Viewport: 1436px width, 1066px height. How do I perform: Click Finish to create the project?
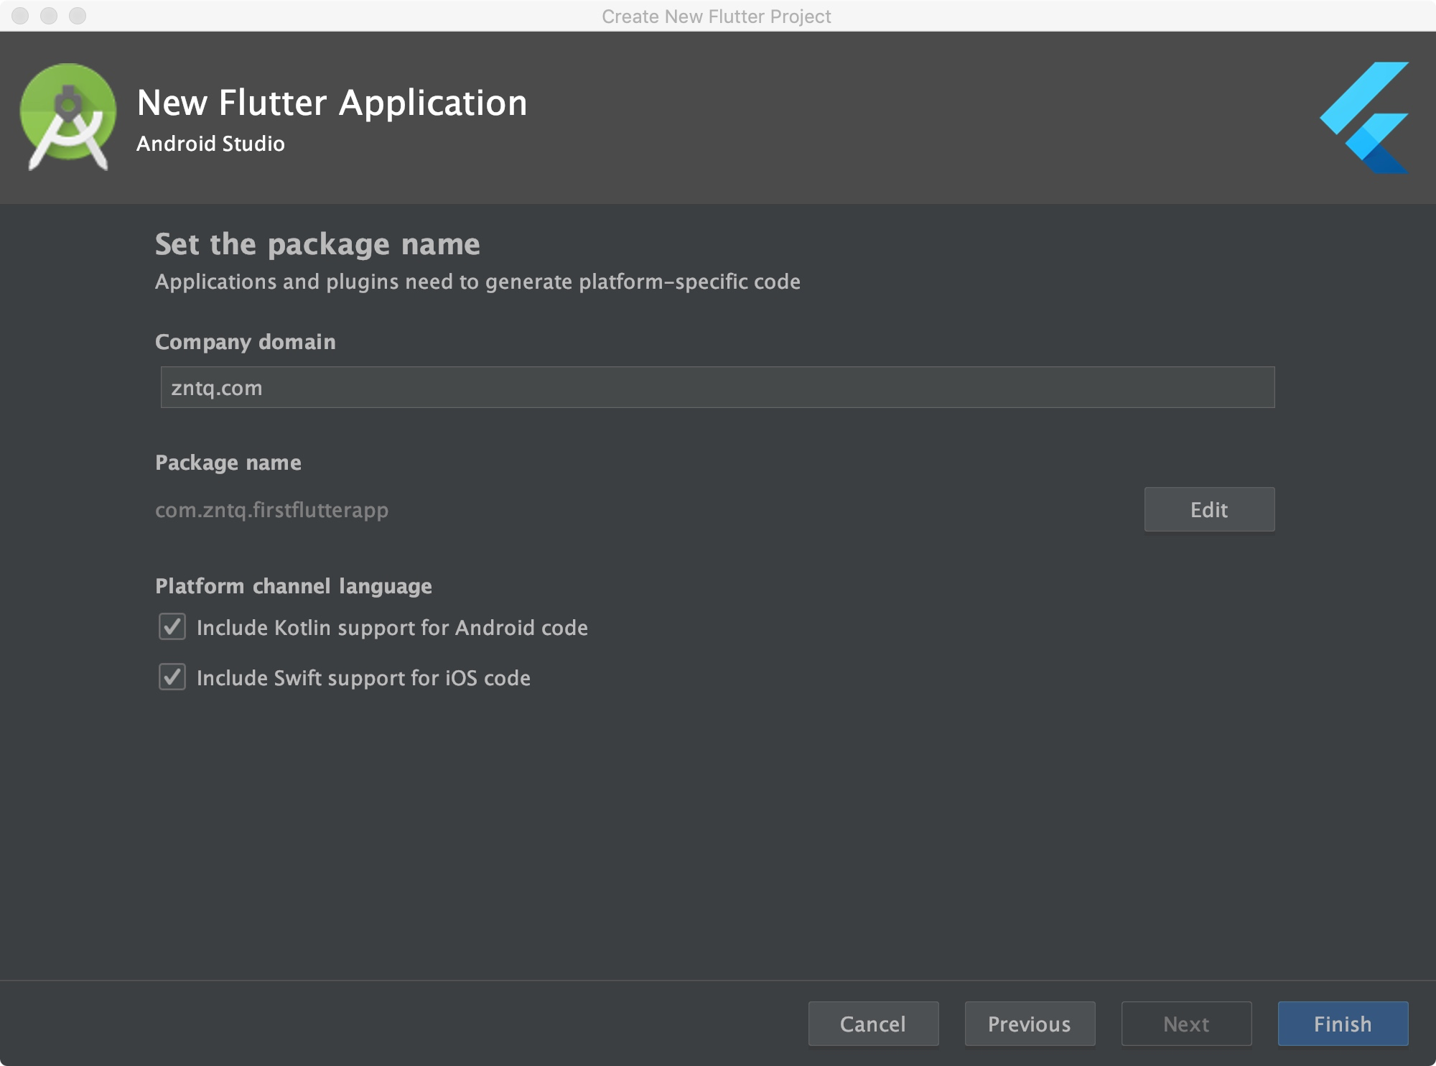click(x=1343, y=1024)
